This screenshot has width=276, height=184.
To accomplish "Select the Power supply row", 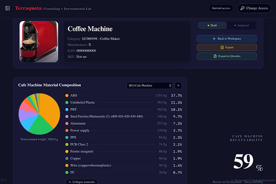I will click(123, 131).
